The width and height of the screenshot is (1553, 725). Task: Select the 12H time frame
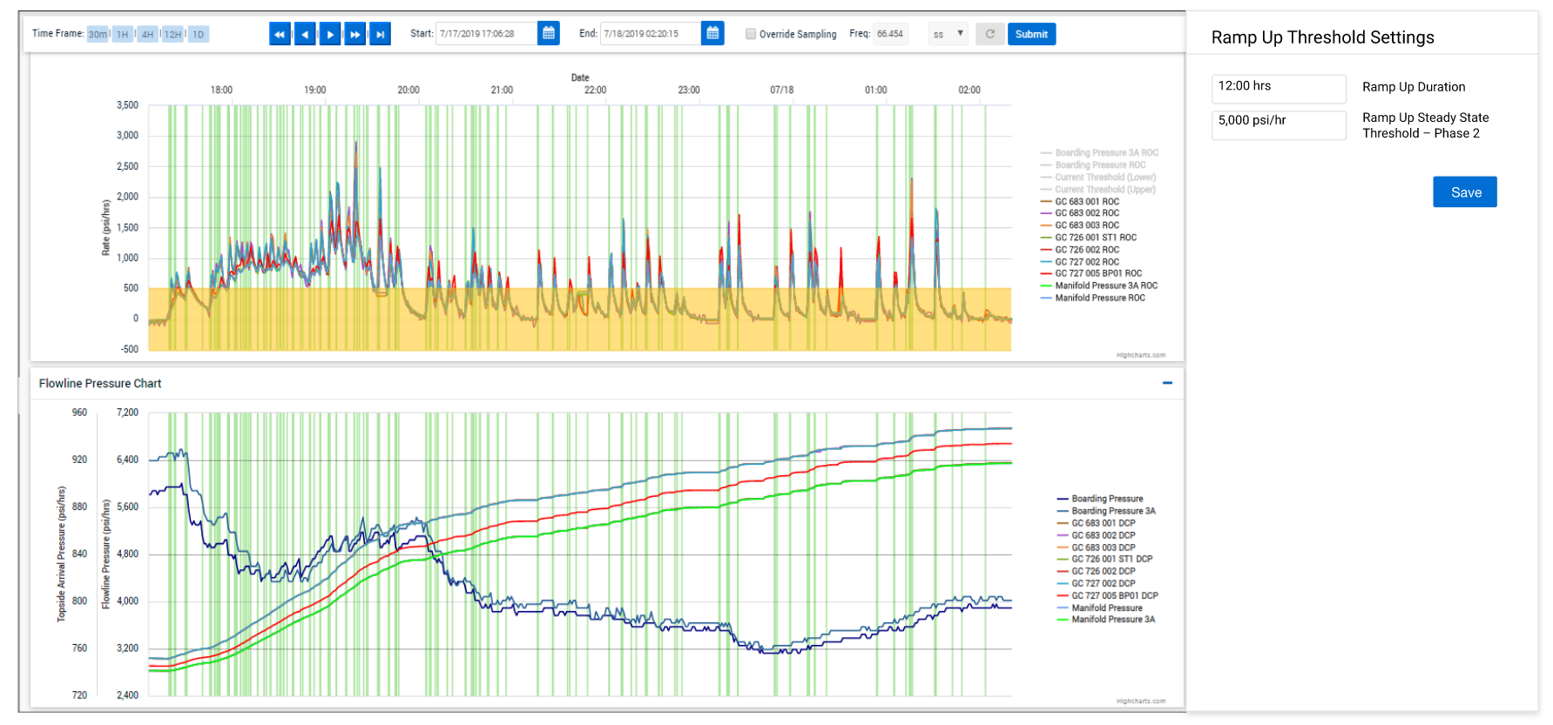[173, 35]
